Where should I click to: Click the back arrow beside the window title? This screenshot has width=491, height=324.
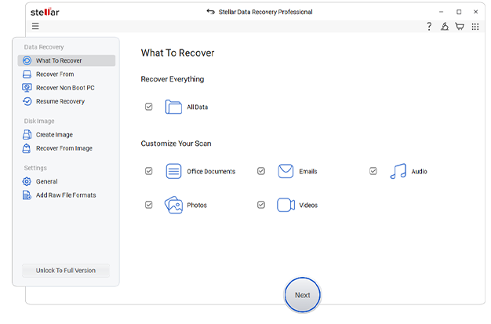pyautogui.click(x=211, y=12)
